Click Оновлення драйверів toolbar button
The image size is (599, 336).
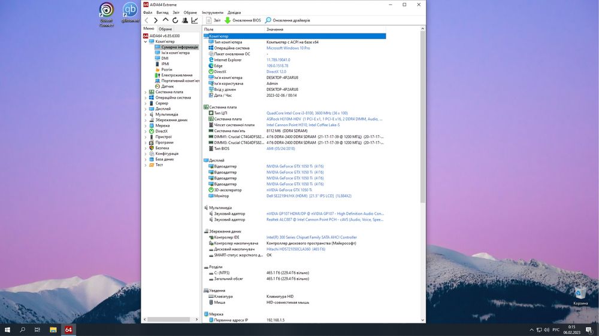click(288, 20)
